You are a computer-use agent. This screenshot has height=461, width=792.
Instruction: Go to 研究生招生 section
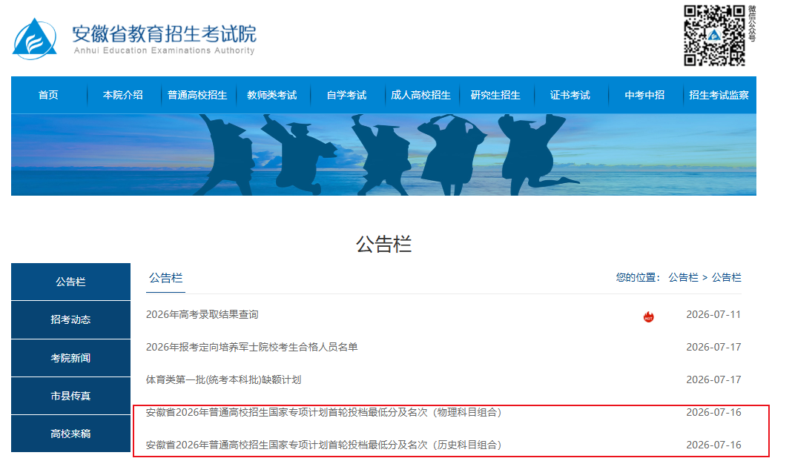pyautogui.click(x=495, y=95)
